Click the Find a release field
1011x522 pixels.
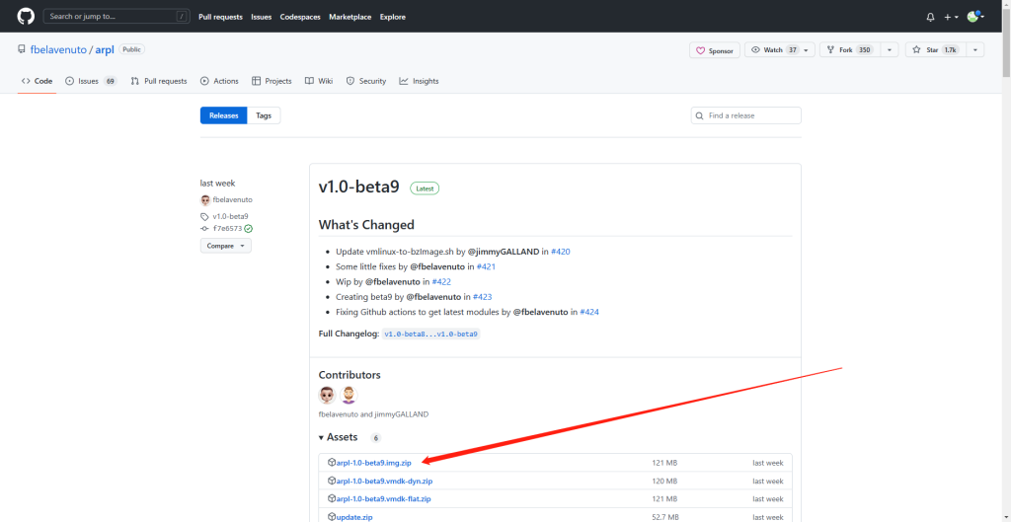point(746,115)
